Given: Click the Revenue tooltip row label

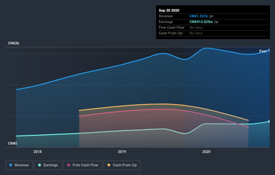Looking at the screenshot, I should 166,16.
